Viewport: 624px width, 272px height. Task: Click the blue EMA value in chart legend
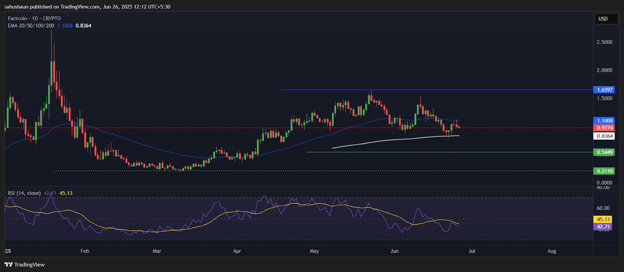click(65, 26)
